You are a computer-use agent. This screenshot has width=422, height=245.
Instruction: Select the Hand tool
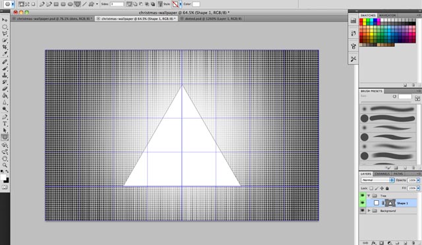coord(5,159)
